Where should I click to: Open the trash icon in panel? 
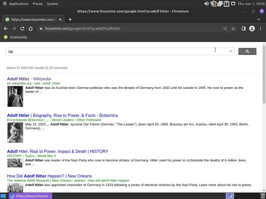[x=263, y=196]
